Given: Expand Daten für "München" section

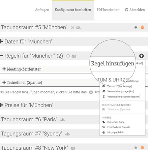Looking at the screenshot, I should pos(1,41).
